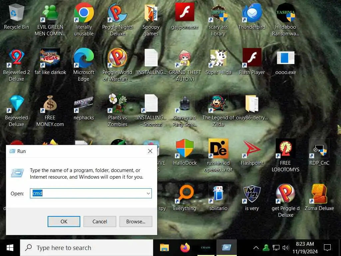Click the Super Hilda desktop icon

(218, 58)
